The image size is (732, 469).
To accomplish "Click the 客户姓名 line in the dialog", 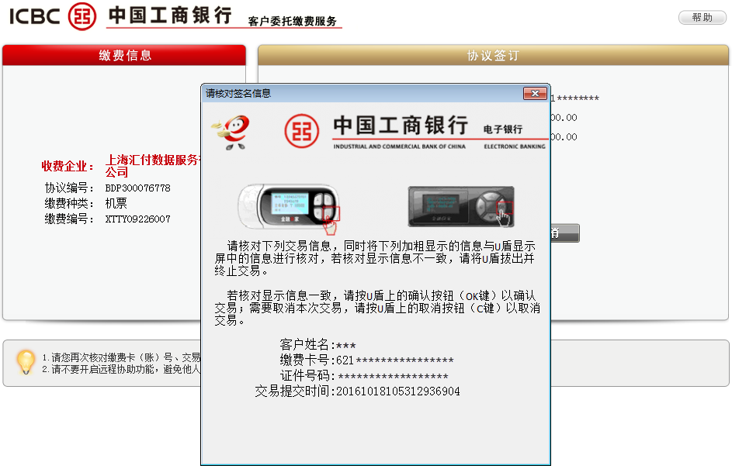I will 317,344.
